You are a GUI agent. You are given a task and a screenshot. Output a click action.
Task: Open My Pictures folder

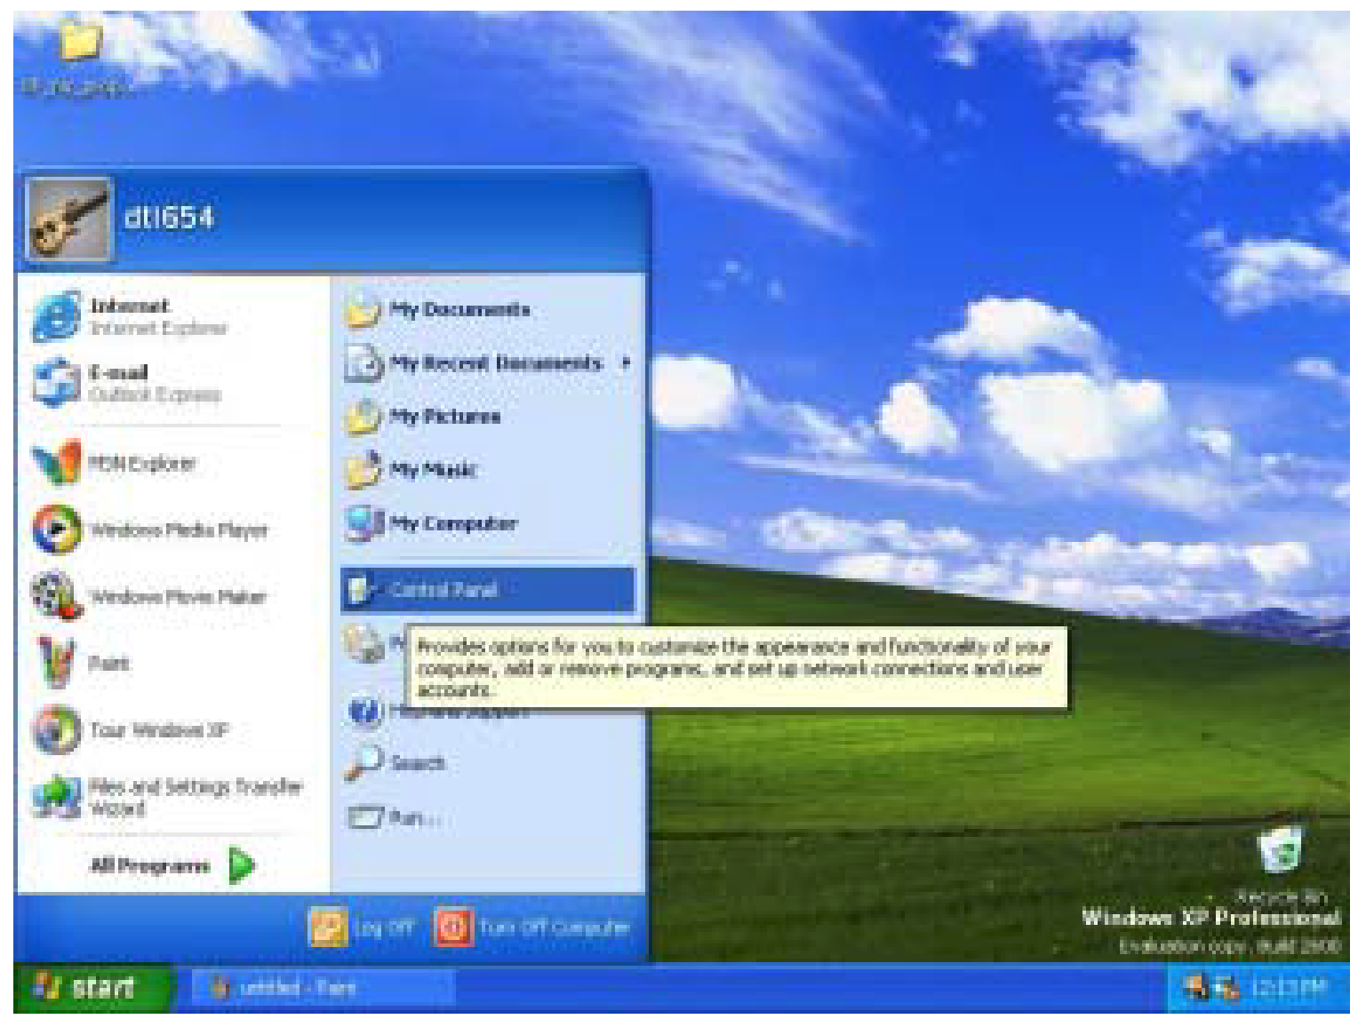click(424, 416)
